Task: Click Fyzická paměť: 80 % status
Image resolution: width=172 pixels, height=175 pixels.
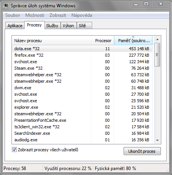Action: coord(115,168)
